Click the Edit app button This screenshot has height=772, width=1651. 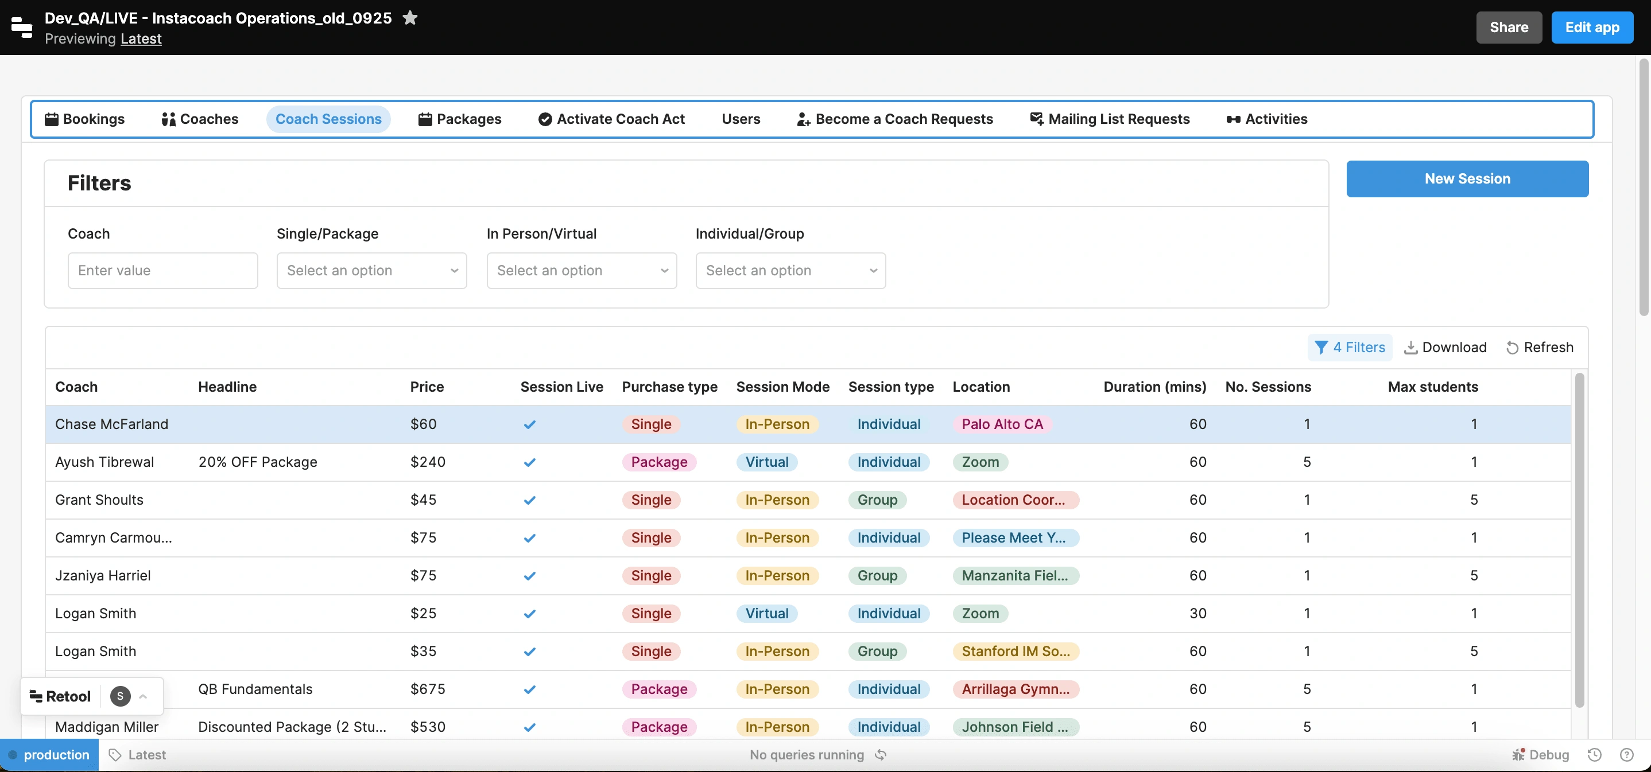click(1591, 28)
